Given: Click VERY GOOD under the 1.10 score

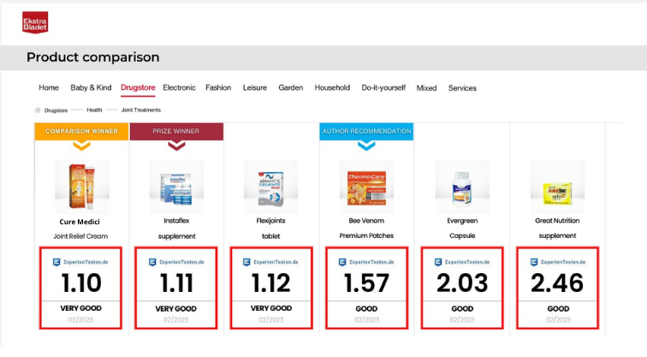Looking at the screenshot, I should point(80,308).
